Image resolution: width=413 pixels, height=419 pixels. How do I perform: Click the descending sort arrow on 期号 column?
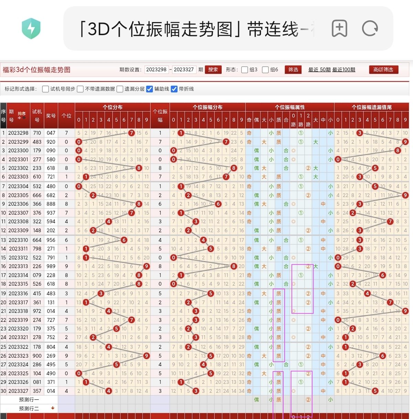pyautogui.click(x=24, y=117)
